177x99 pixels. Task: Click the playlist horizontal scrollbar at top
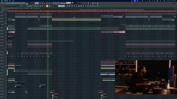coord(111,10)
